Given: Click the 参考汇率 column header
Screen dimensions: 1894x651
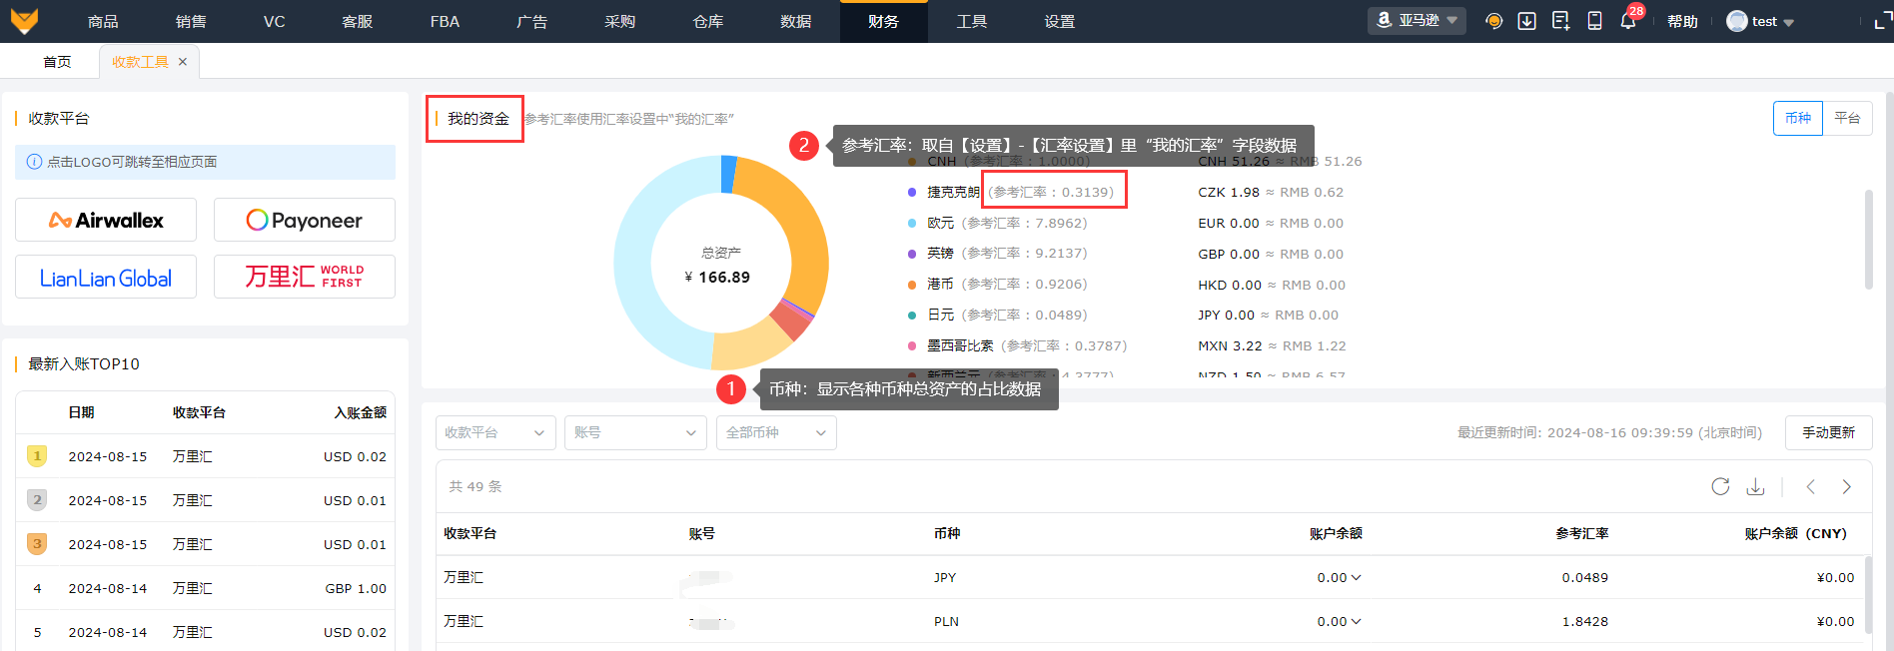Looking at the screenshot, I should [x=1582, y=533].
